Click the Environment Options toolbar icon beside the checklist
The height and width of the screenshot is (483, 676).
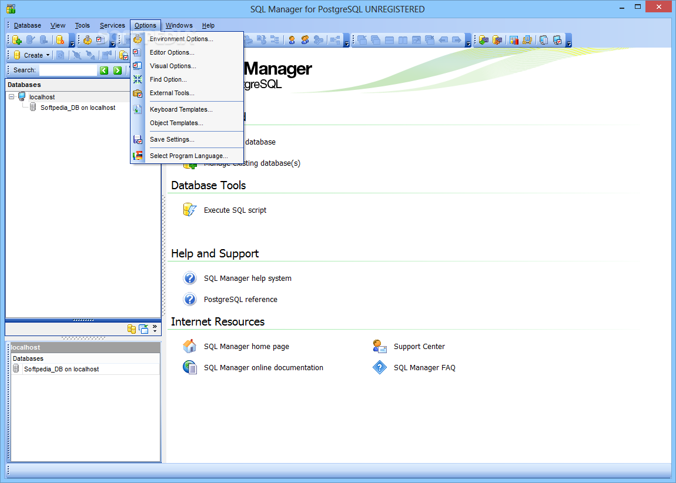tap(88, 40)
